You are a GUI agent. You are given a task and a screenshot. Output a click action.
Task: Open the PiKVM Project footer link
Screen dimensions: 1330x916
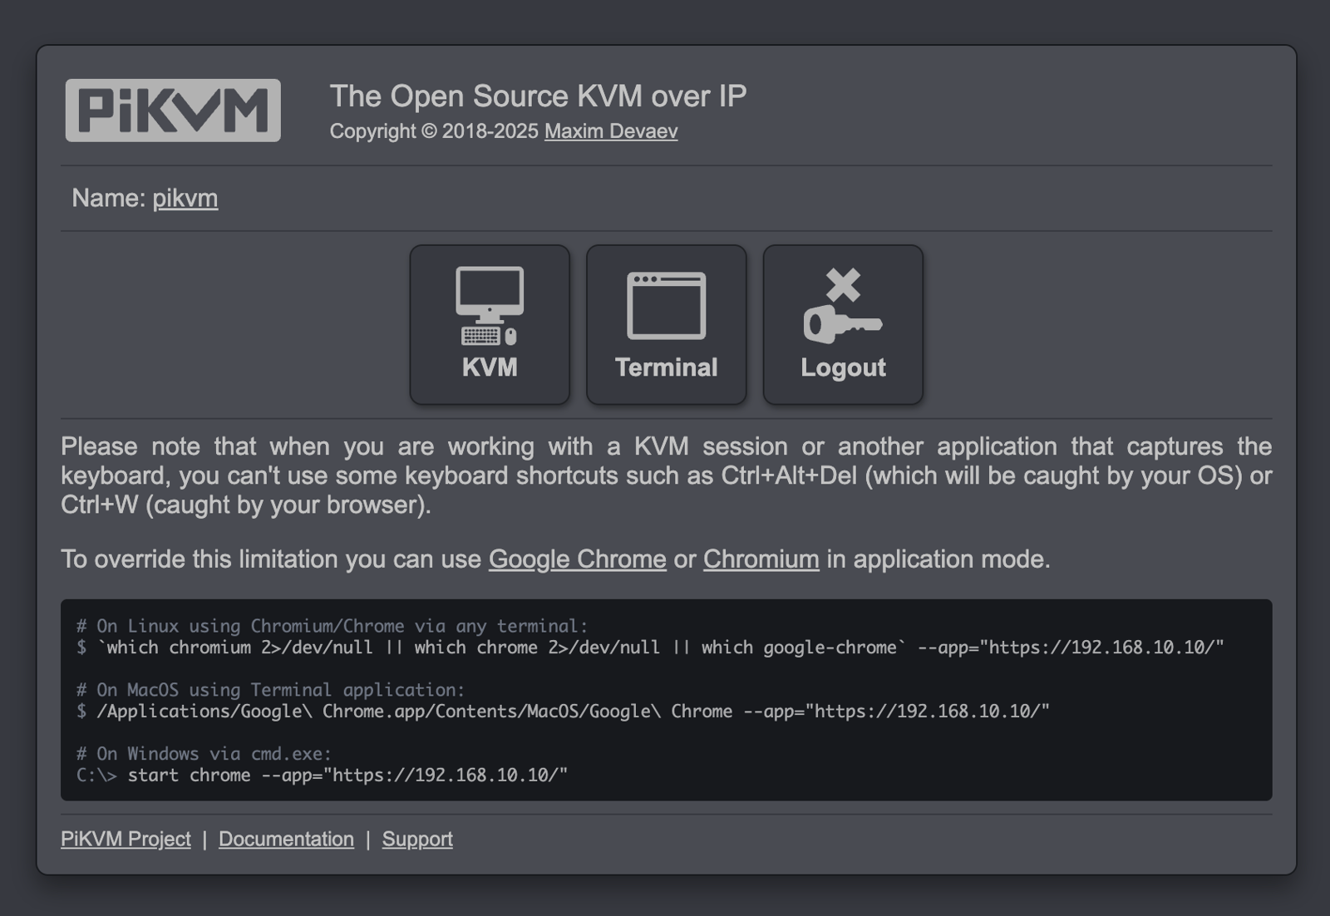126,839
